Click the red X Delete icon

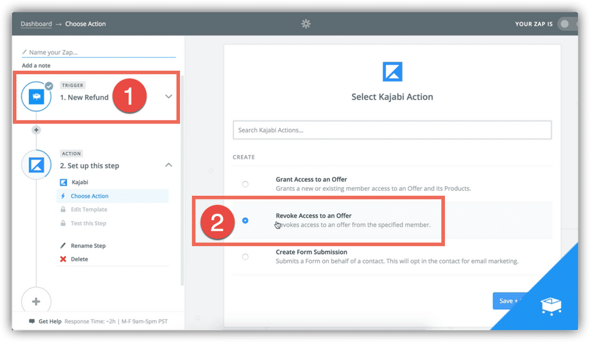coord(63,259)
